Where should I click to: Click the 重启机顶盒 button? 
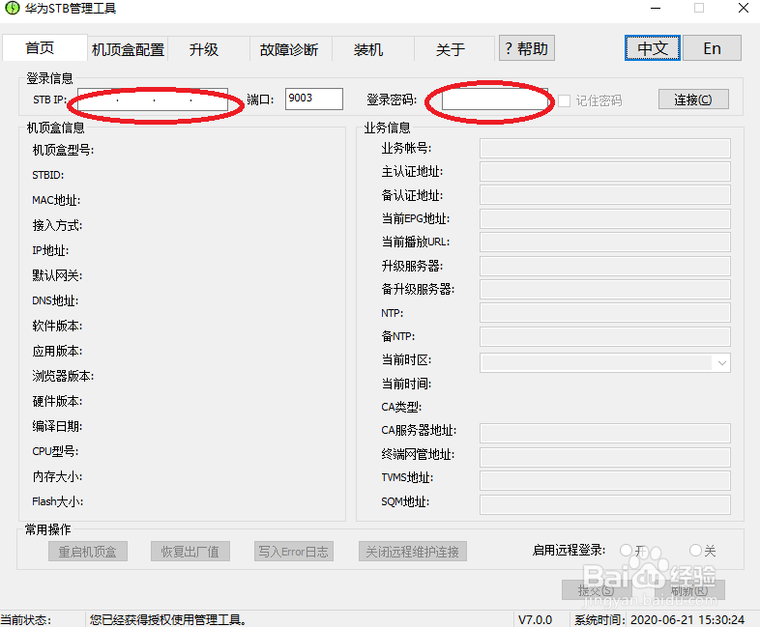(88, 552)
